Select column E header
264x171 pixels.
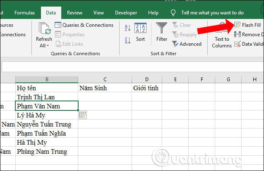175,80
